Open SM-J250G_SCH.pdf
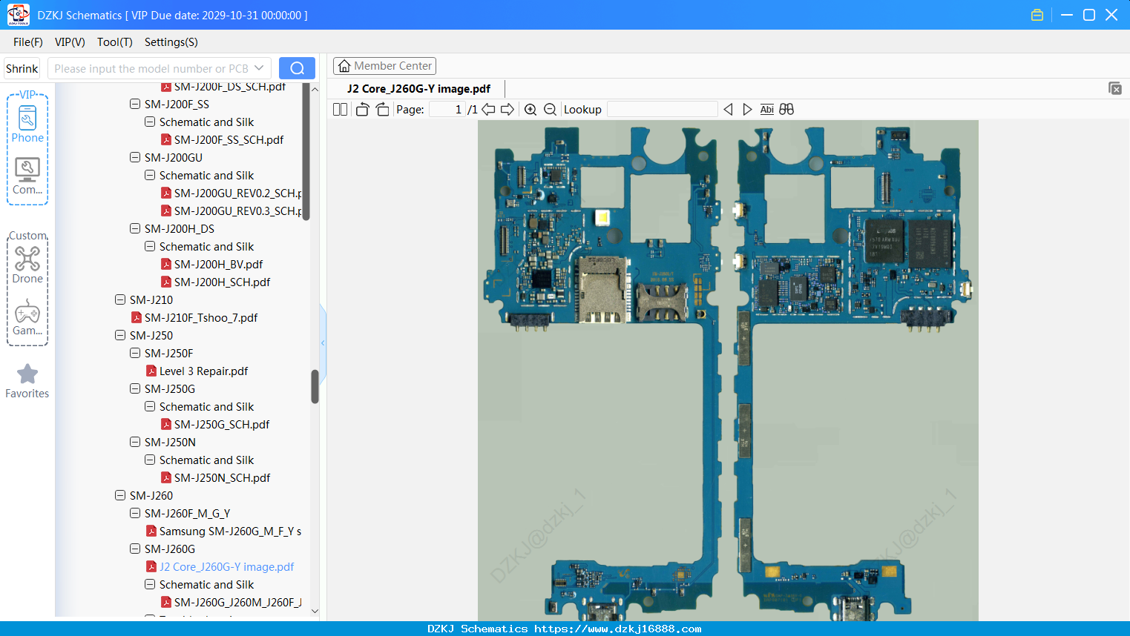This screenshot has height=636, width=1130. [x=215, y=425]
